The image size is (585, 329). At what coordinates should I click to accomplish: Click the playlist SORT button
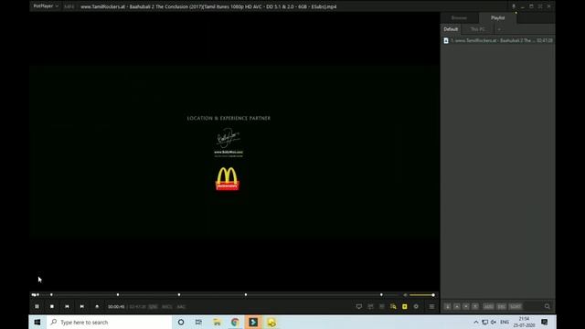516,307
